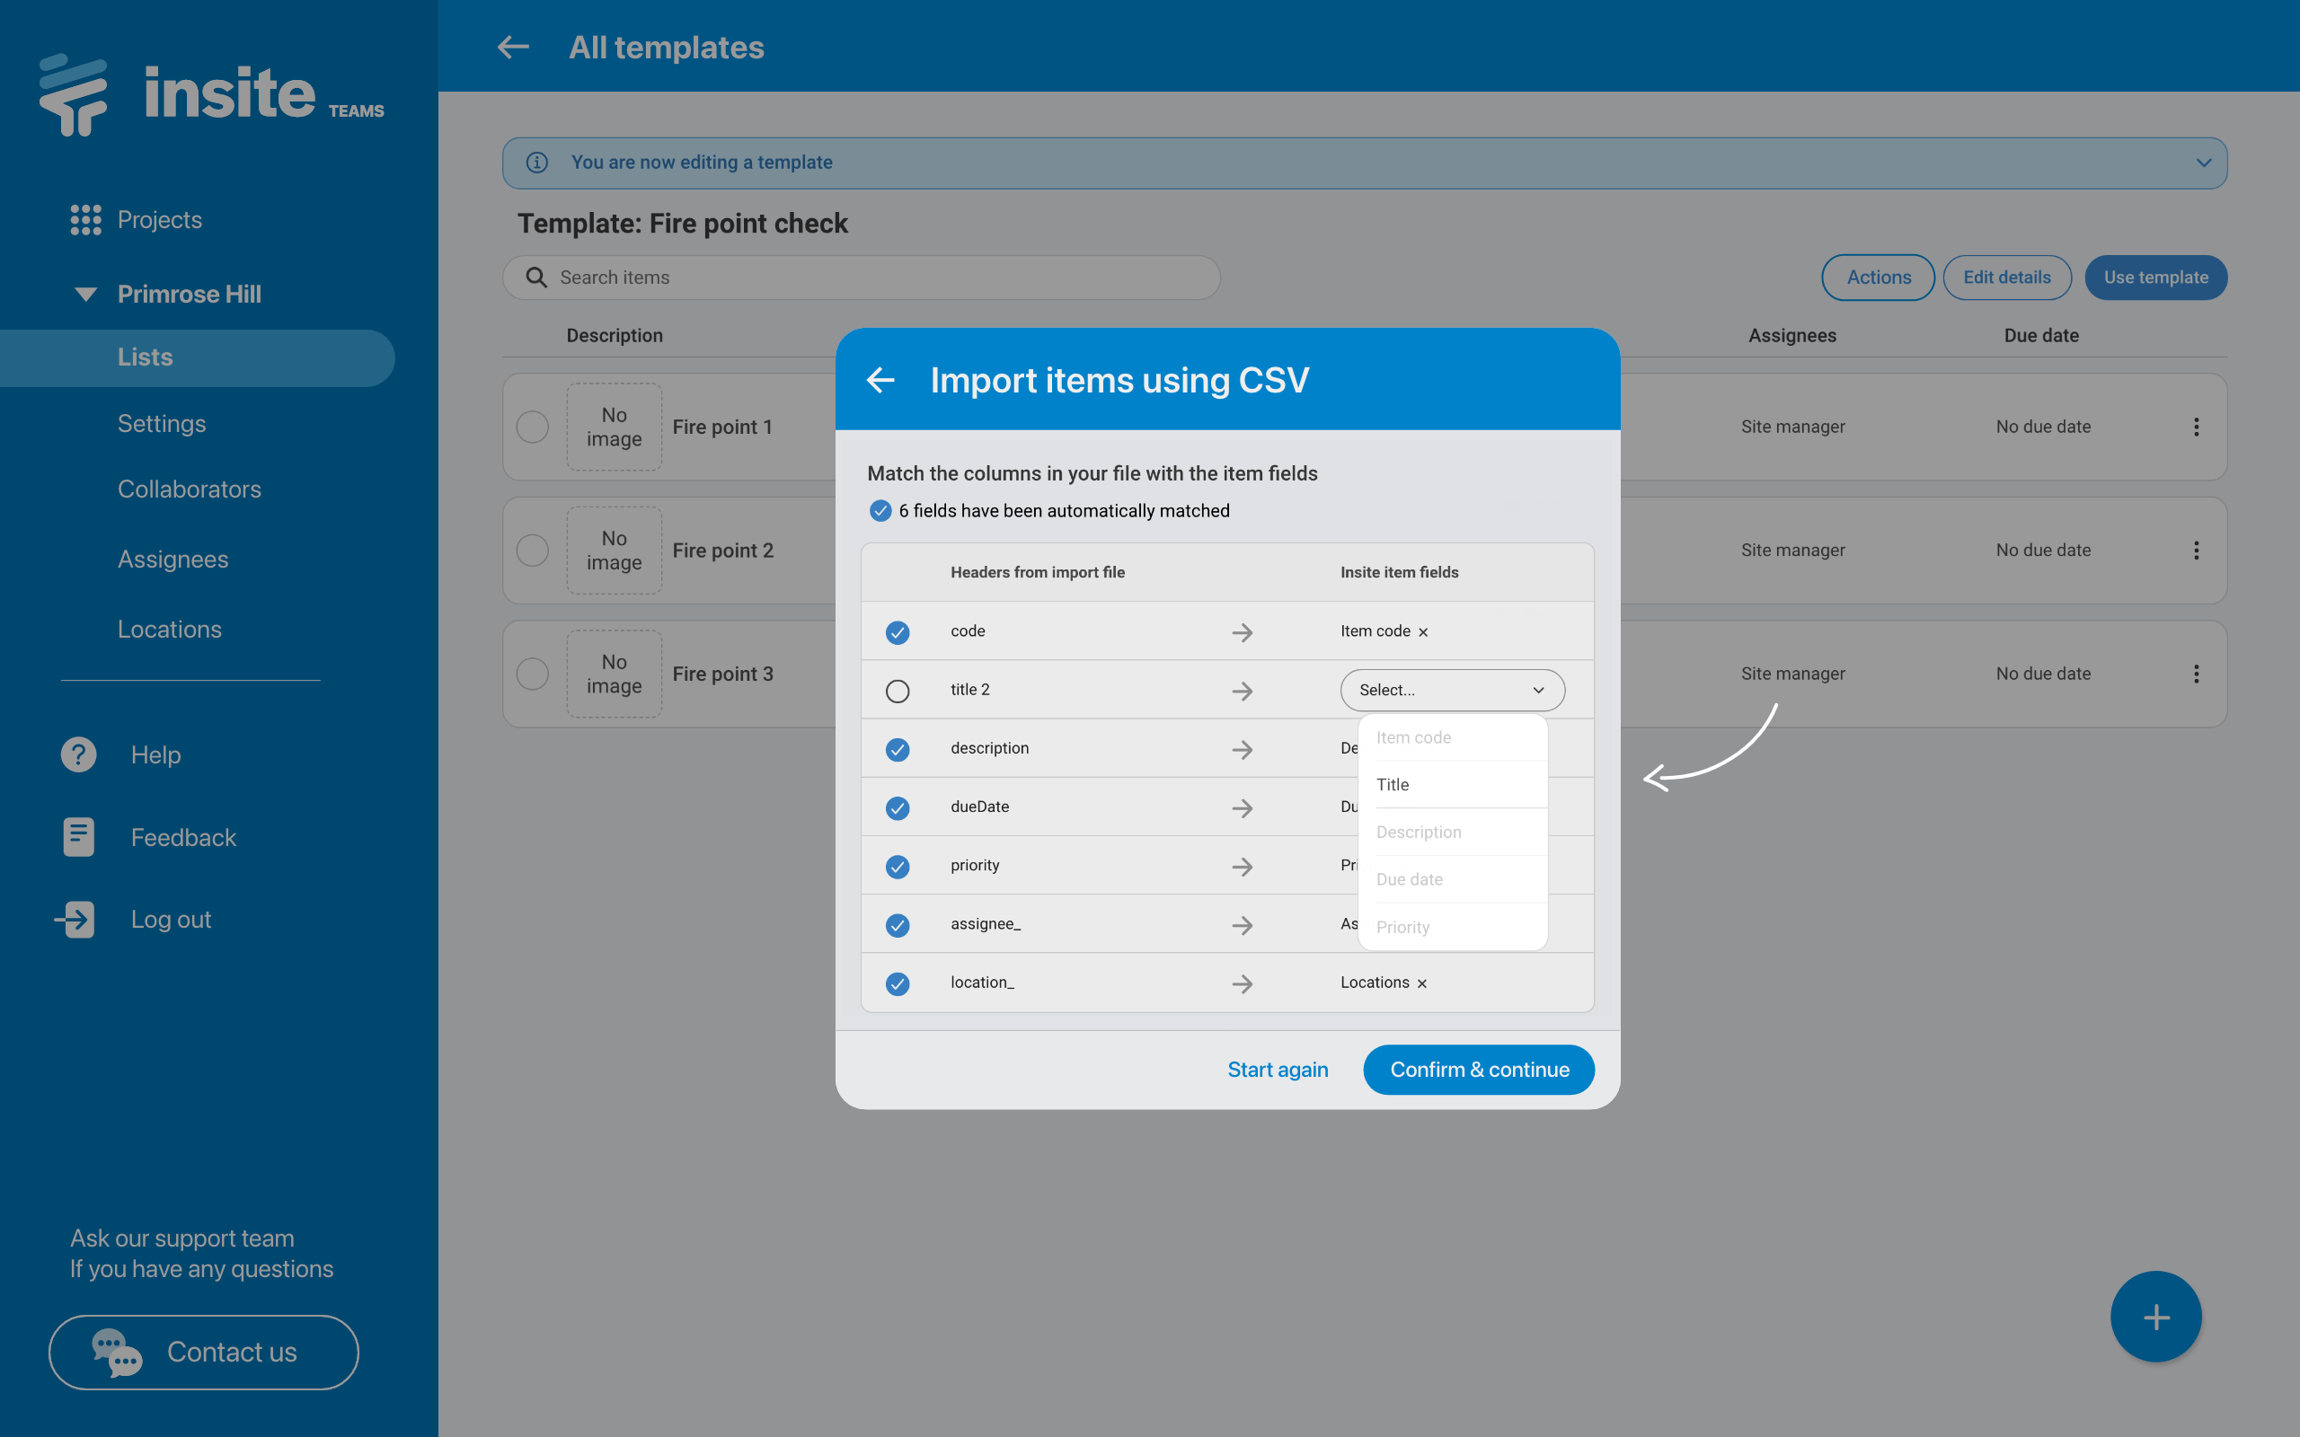Screen dimensions: 2300x1437
Task: Click the Log out arrow icon
Action: pos(76,919)
